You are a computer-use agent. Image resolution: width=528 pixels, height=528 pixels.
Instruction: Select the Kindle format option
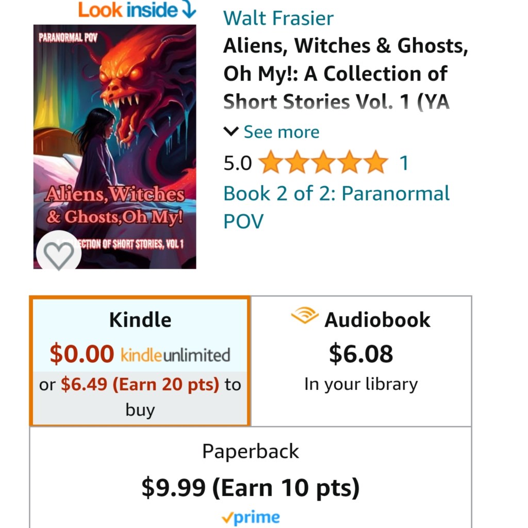[x=140, y=320]
